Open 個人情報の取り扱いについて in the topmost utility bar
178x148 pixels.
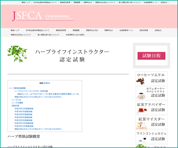130,2
